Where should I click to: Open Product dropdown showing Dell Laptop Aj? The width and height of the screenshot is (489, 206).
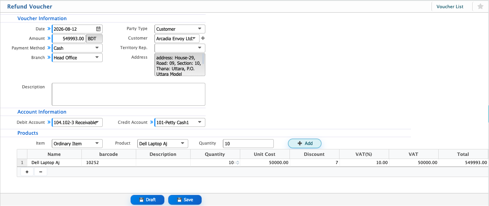pos(163,144)
